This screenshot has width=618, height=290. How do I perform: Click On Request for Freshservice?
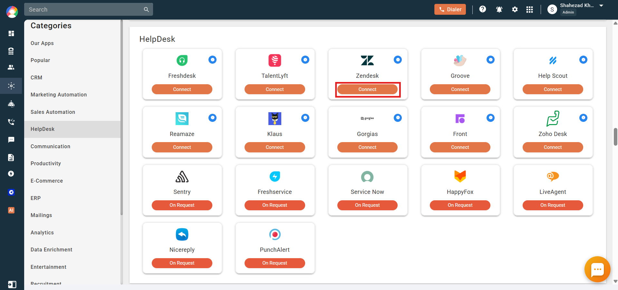275,205
